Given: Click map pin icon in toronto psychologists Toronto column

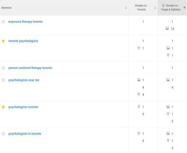Looking at the screenshot, I should pyautogui.click(x=139, y=48).
